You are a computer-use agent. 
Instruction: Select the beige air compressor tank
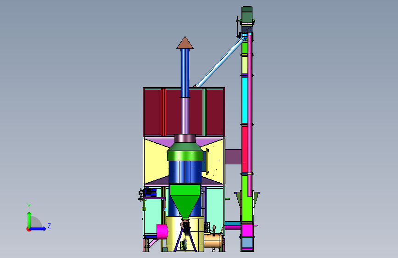point(213,241)
